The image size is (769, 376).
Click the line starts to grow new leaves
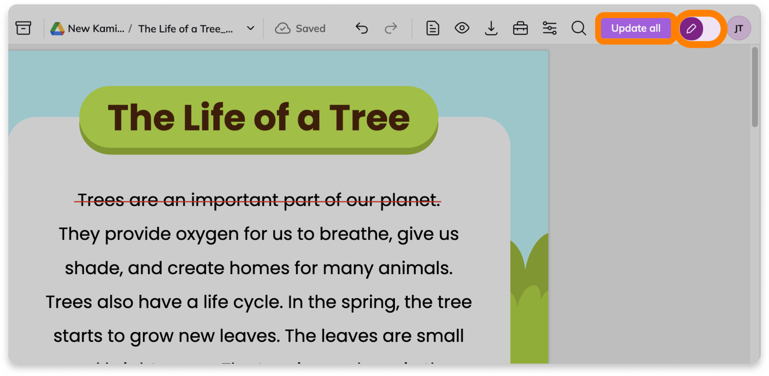(259, 336)
